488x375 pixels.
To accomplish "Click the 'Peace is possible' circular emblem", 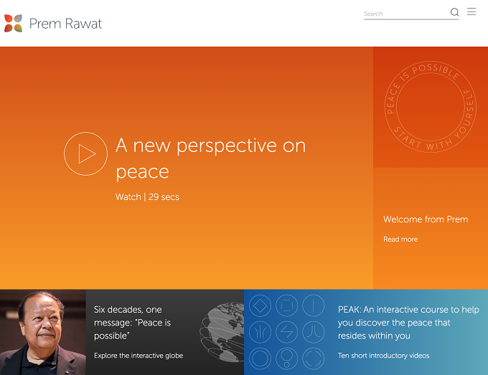I will [431, 107].
